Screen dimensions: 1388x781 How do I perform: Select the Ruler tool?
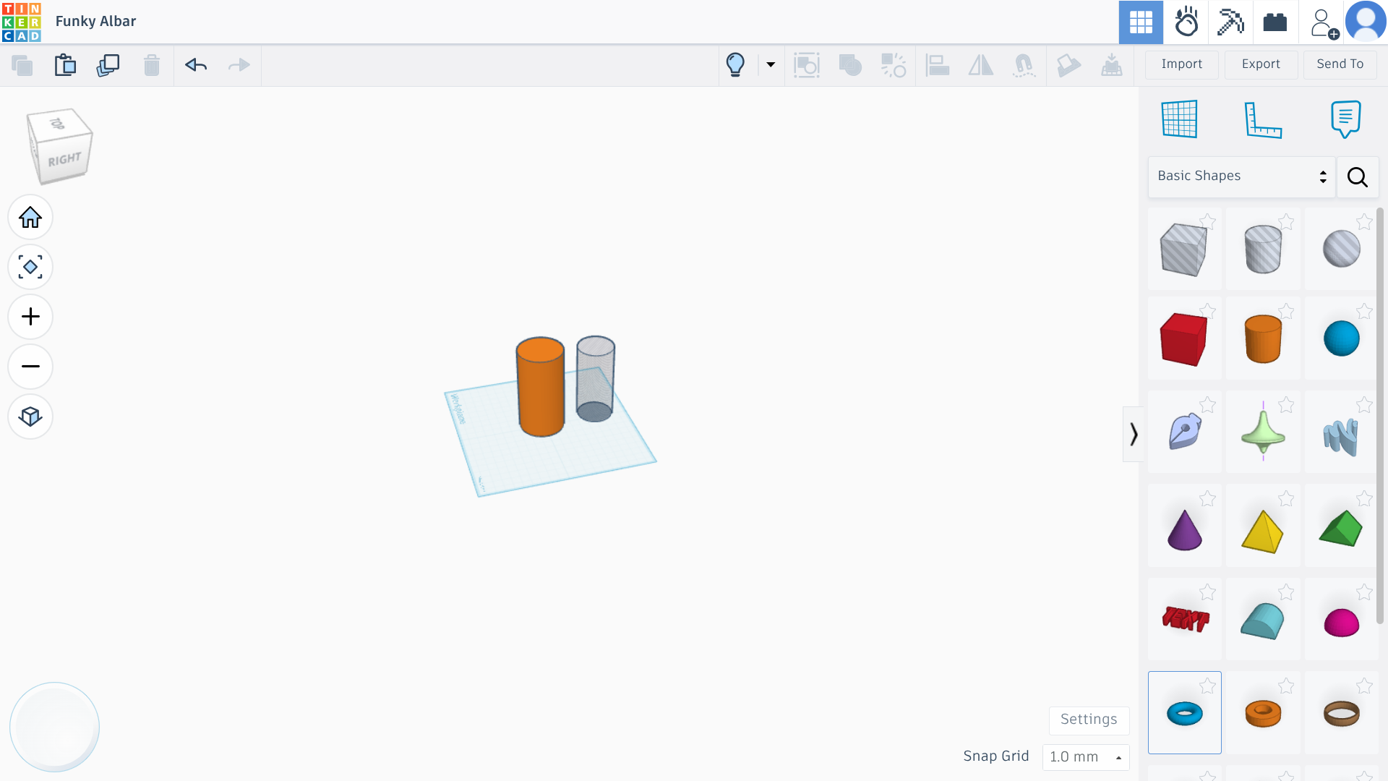[x=1263, y=119]
